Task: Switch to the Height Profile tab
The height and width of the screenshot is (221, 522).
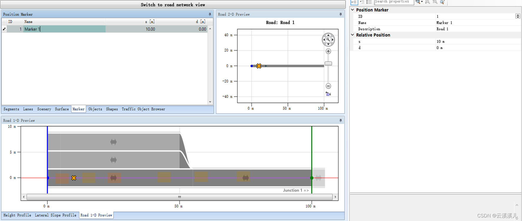Action: [x=17, y=215]
